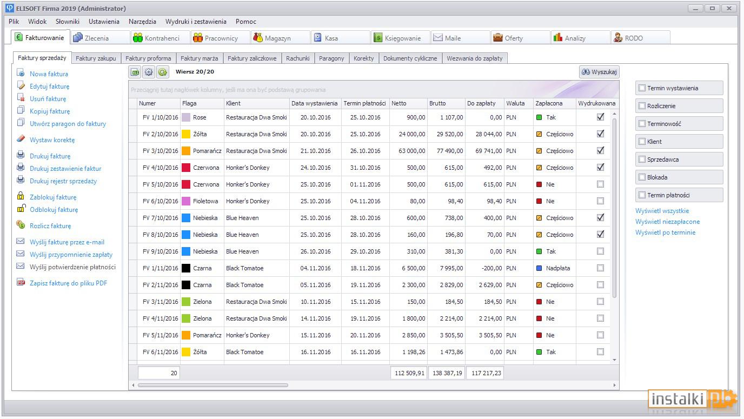Click the Wyszukaj search button
This screenshot has width=744, height=419.
(599, 72)
